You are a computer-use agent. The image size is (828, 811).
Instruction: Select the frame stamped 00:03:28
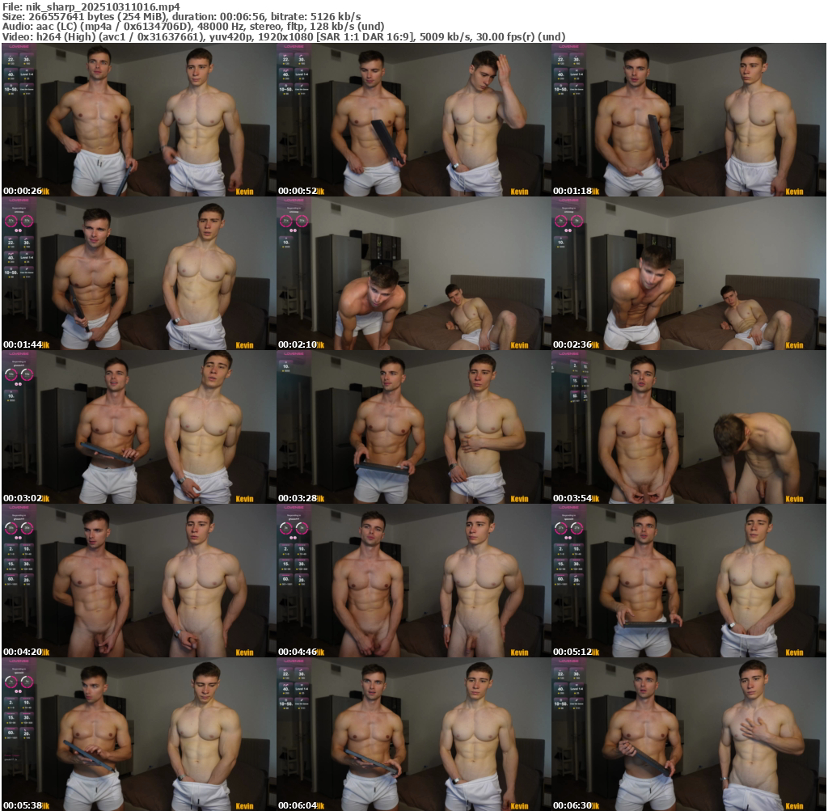pyautogui.click(x=413, y=427)
